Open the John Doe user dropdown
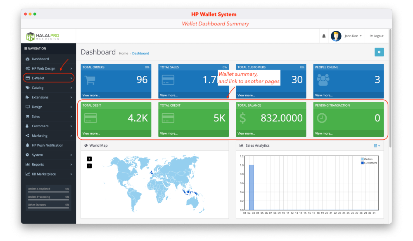This screenshot has height=241, width=413. [x=347, y=36]
